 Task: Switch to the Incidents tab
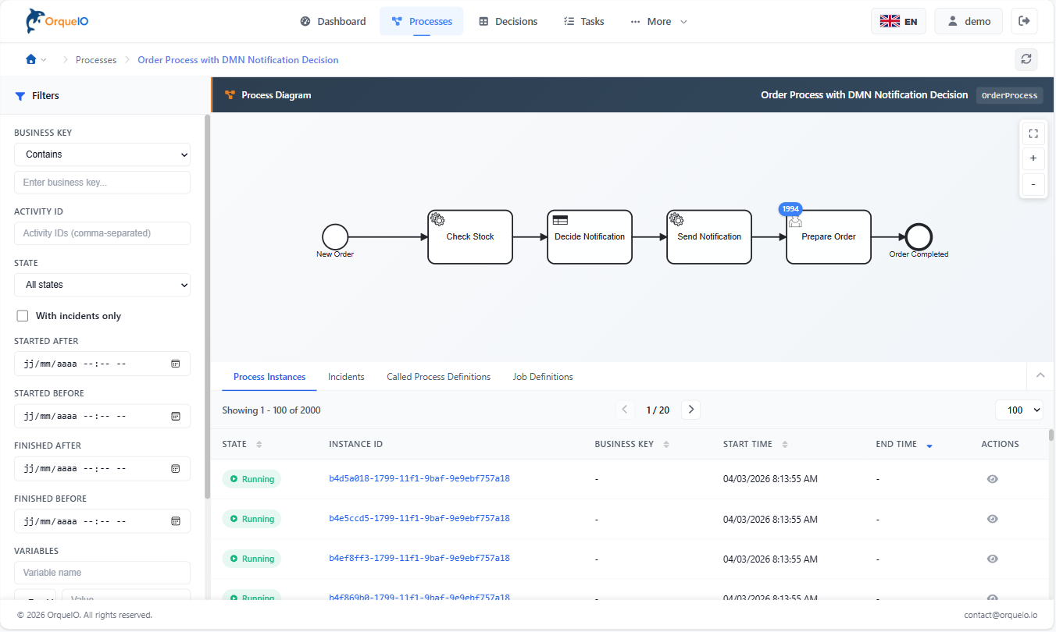tap(346, 377)
